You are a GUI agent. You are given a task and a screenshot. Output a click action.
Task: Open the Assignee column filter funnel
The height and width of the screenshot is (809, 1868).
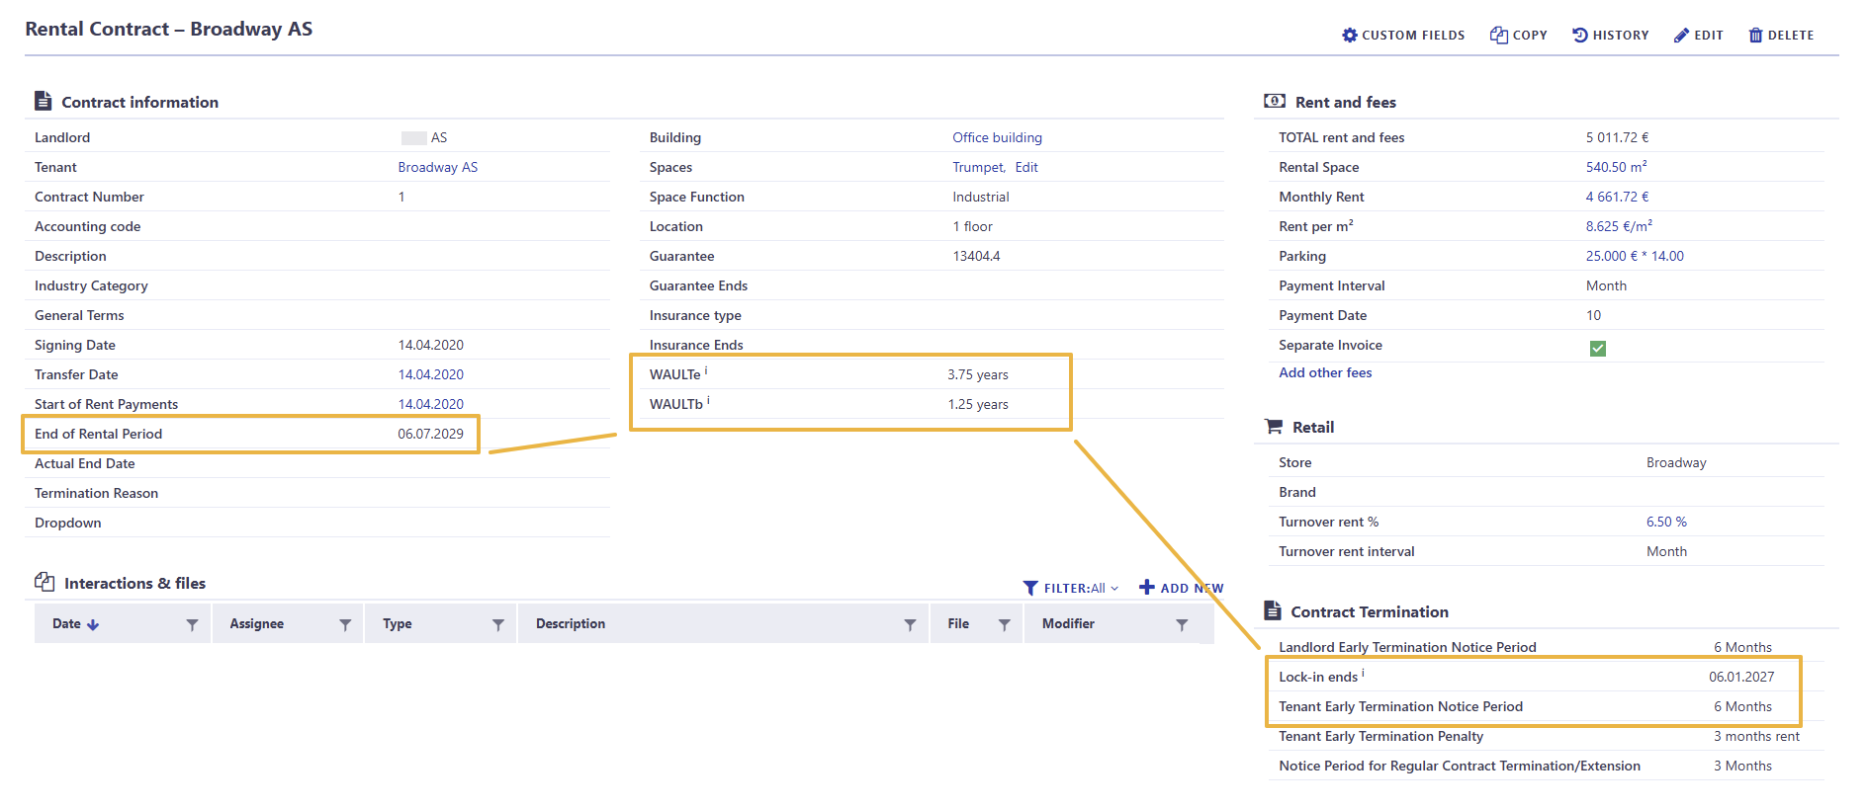pyautogui.click(x=345, y=624)
